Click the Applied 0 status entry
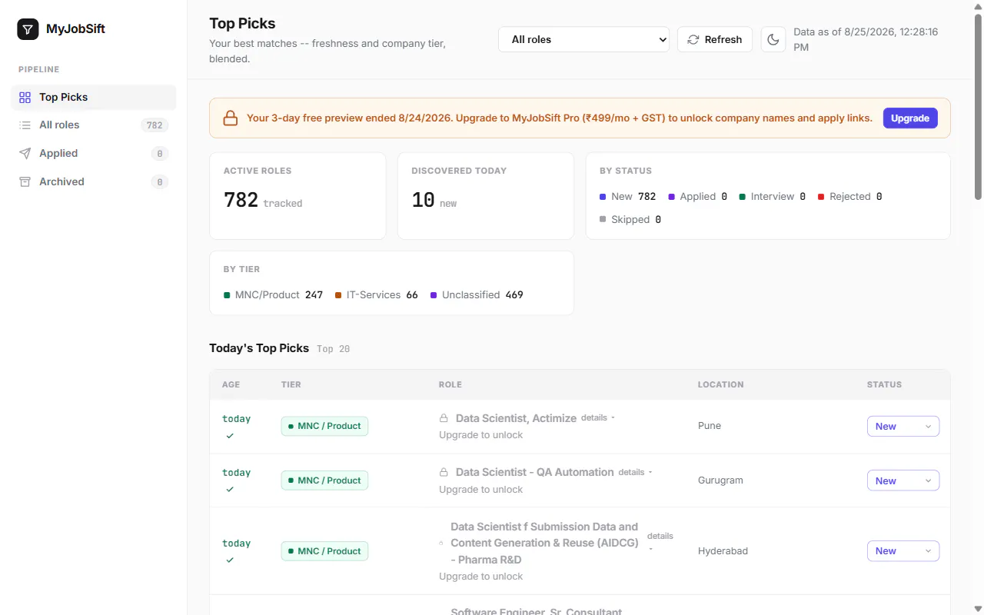Image resolution: width=984 pixels, height=615 pixels. [697, 196]
